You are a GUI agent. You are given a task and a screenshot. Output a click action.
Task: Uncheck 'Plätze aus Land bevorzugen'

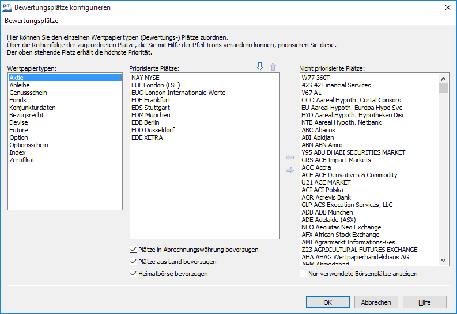click(134, 262)
